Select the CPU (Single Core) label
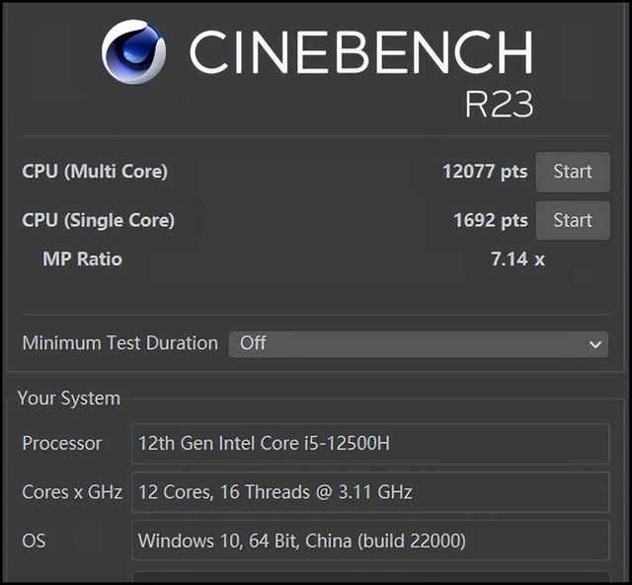Screen dimensions: 632x585 tap(99, 221)
